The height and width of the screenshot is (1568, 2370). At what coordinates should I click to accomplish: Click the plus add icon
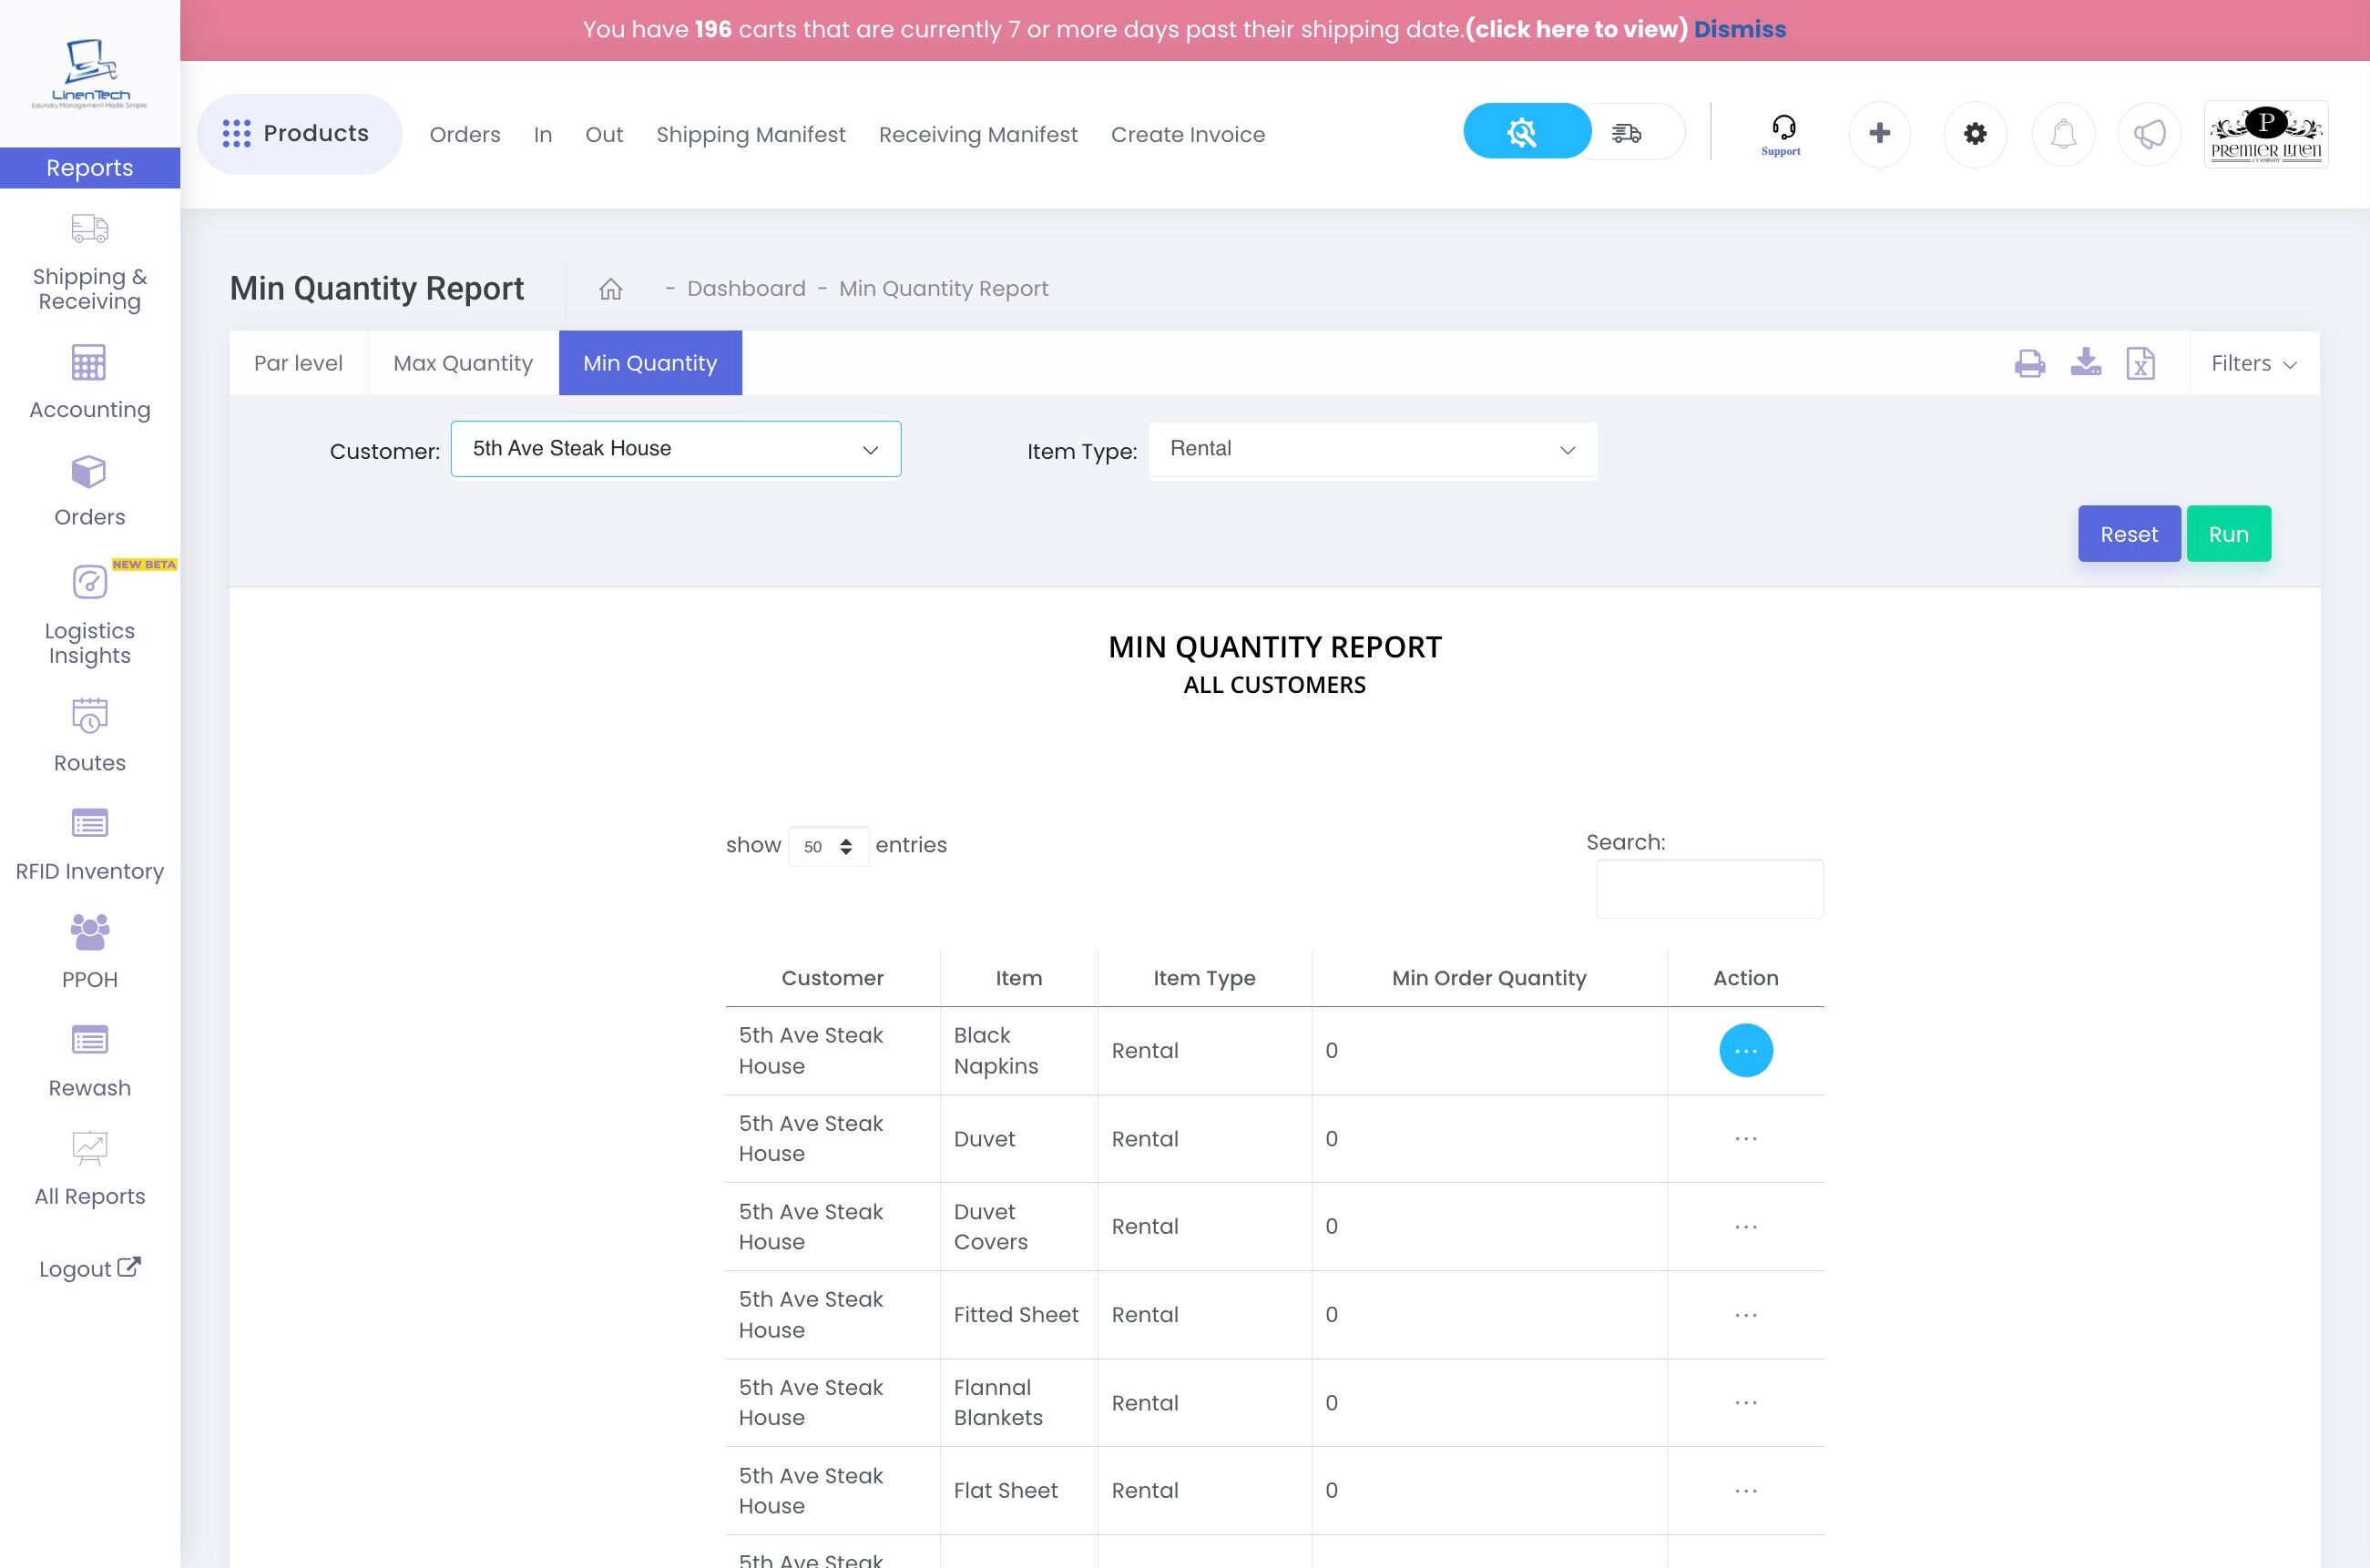coord(1879,134)
